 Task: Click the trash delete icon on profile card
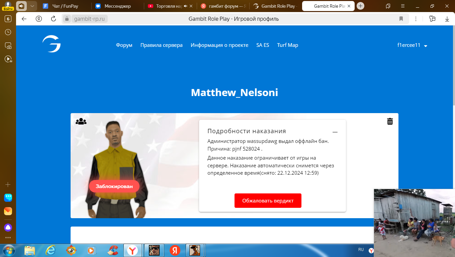coord(390,121)
